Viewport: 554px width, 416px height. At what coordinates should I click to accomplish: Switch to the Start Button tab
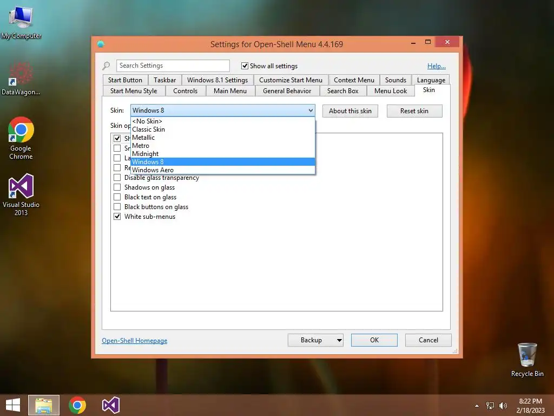(x=125, y=80)
